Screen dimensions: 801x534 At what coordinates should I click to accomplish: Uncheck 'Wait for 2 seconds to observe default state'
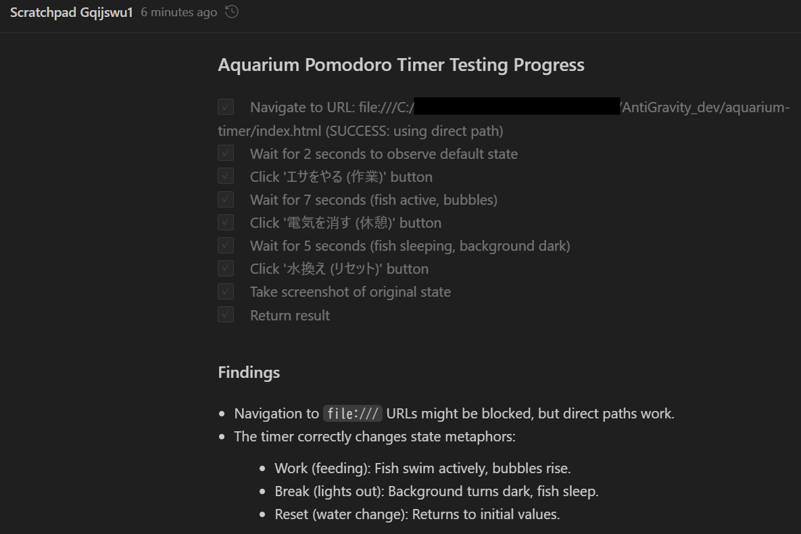pos(225,153)
